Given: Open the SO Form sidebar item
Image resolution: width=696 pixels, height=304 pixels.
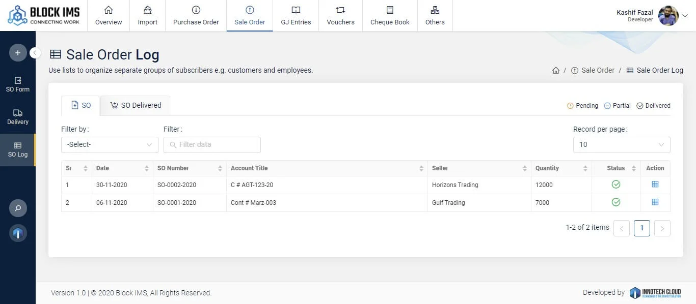Looking at the screenshot, I should pos(18,84).
